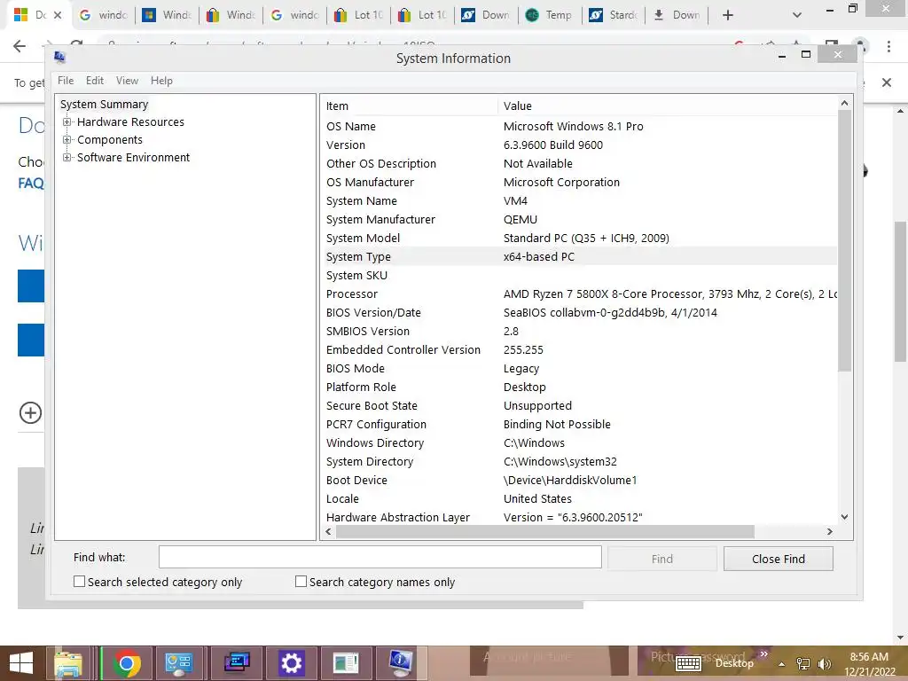This screenshot has height=681, width=908.
Task: Go back in Chrome browser
Action: tap(20, 46)
